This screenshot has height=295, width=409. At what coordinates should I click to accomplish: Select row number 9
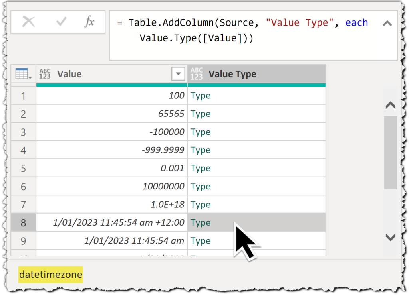[23, 241]
